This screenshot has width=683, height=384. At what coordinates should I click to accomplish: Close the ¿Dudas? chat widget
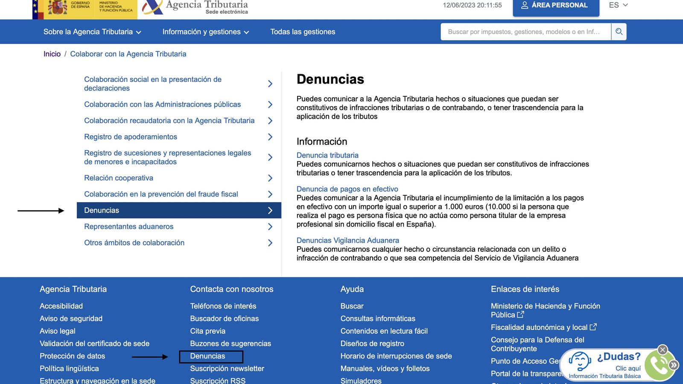tap(662, 350)
